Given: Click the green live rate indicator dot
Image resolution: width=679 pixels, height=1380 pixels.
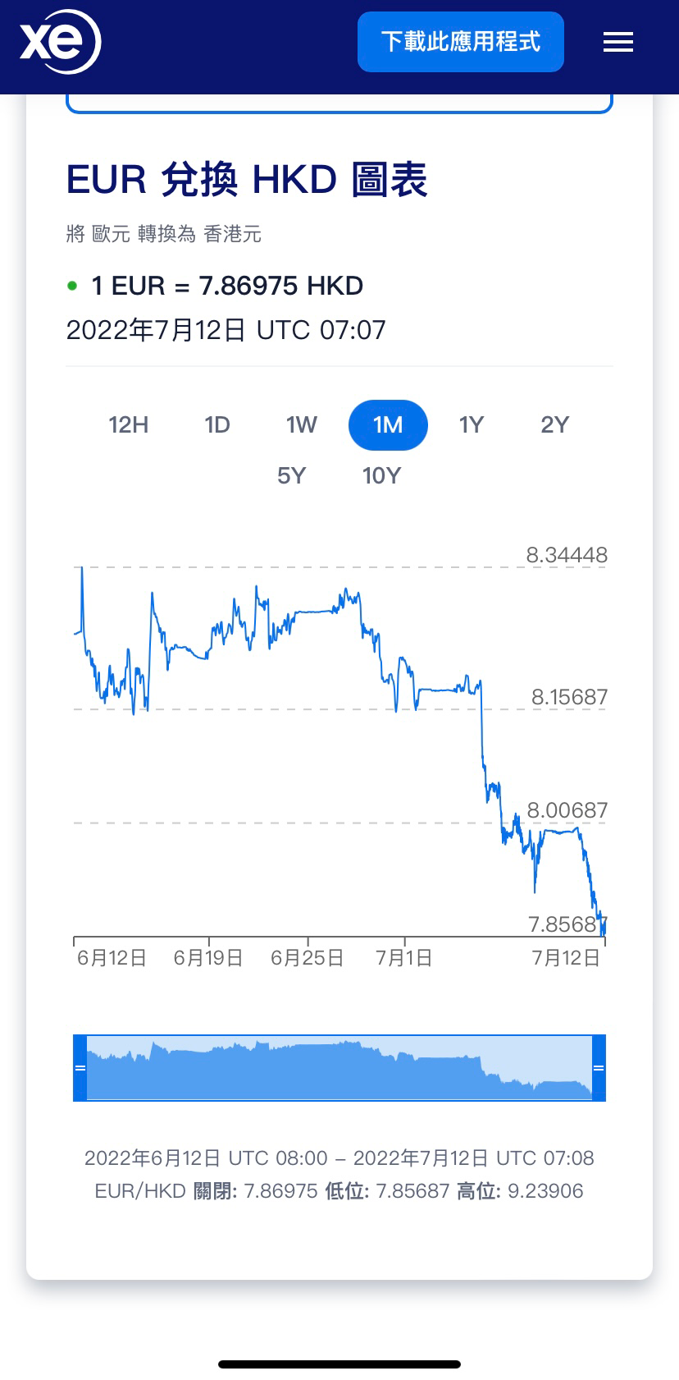Looking at the screenshot, I should 72,286.
